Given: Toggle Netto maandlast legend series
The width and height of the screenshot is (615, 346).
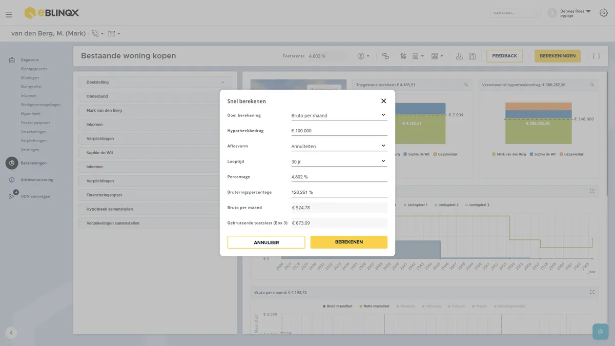Looking at the screenshot, I should click(x=374, y=306).
